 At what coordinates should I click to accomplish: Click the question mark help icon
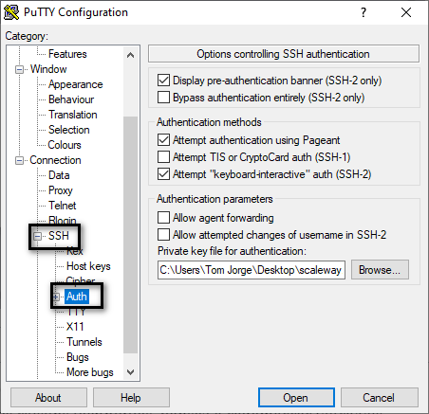coord(364,12)
